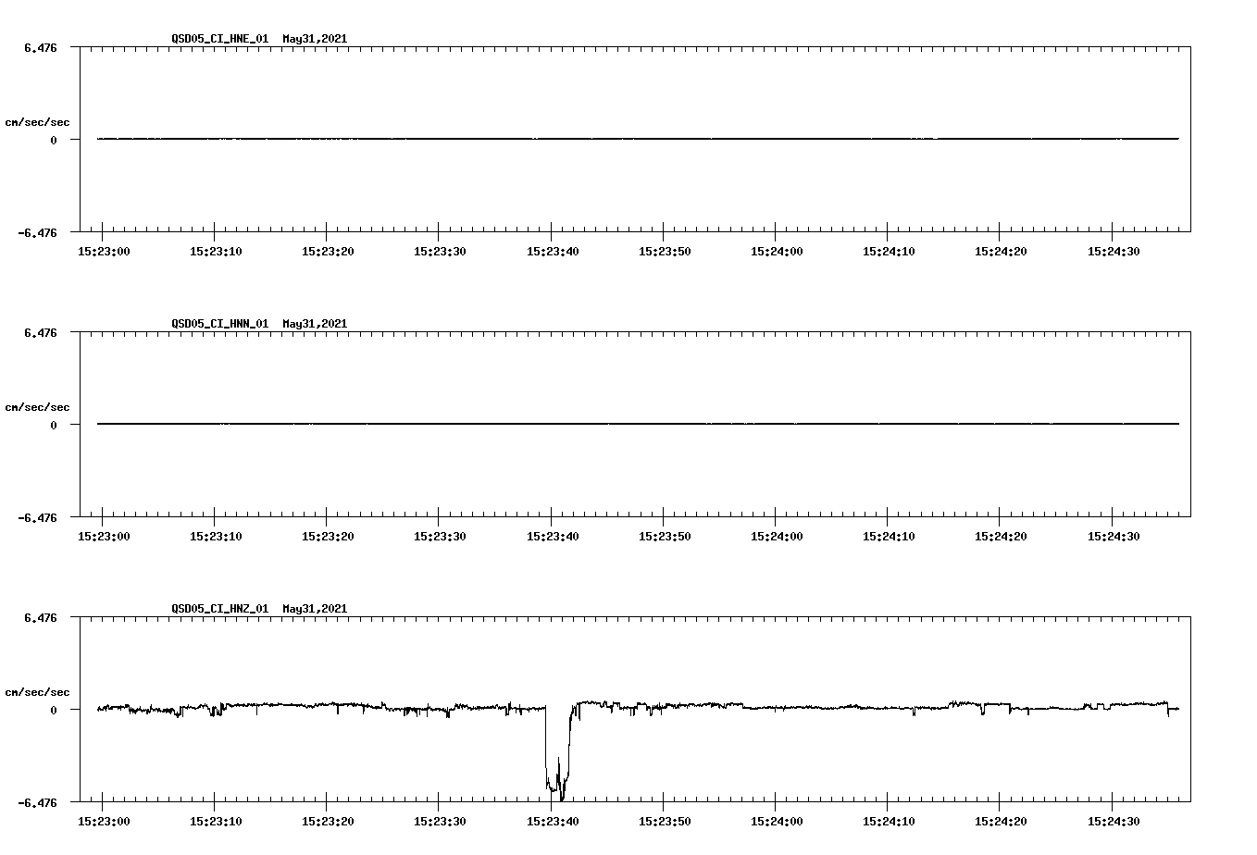Click the 15:24:10 time label under HNE plot
1257x855 pixels.
coord(888,251)
